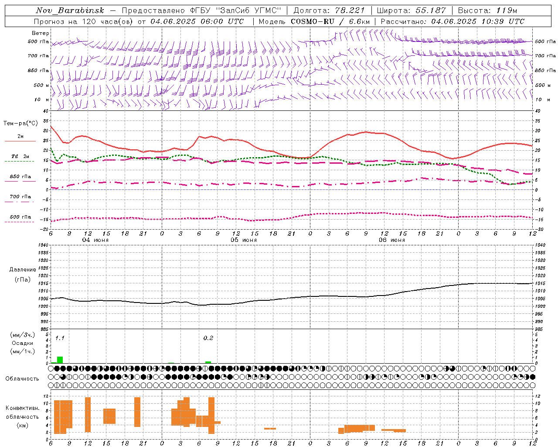The image size is (558, 447).
Task: Click the 'Ветер' wind panel label
Action: [x=41, y=33]
